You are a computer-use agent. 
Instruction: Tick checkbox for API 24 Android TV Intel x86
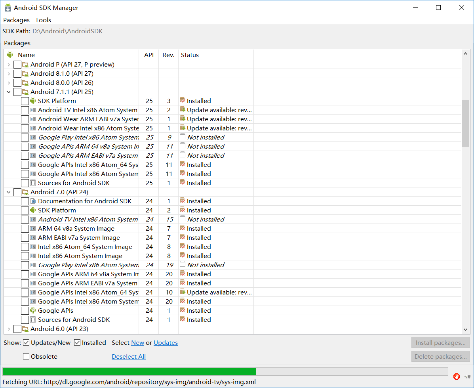25,220
